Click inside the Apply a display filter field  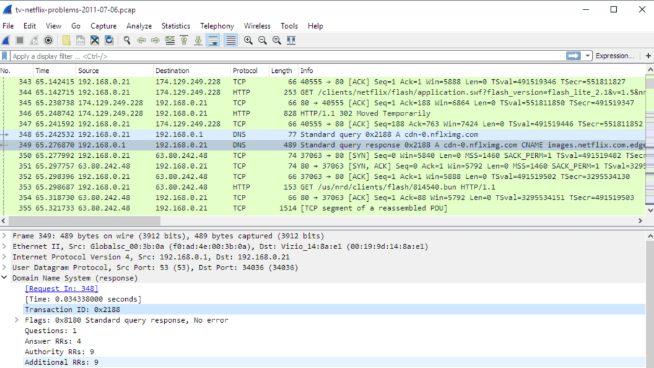pos(128,56)
